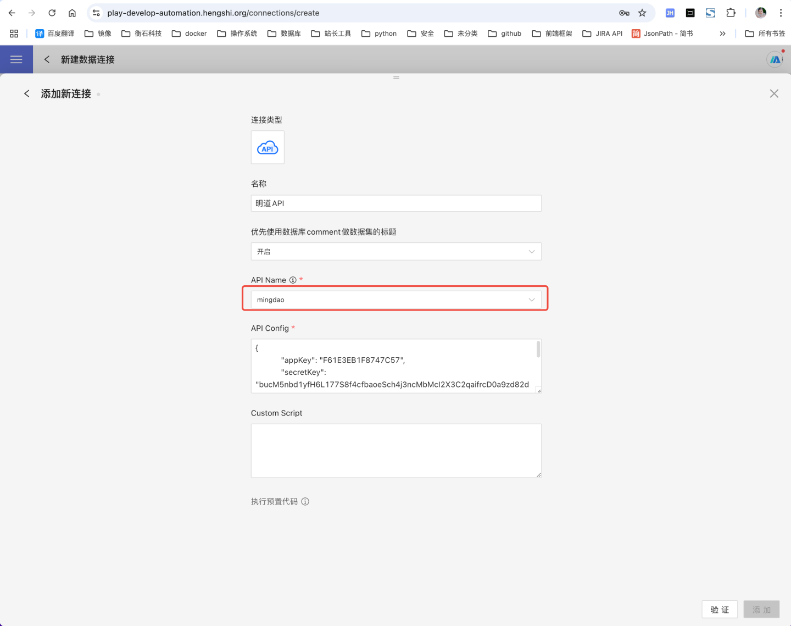Screen dimensions: 791x626
Task: Click the 添加 button
Action: click(x=761, y=610)
